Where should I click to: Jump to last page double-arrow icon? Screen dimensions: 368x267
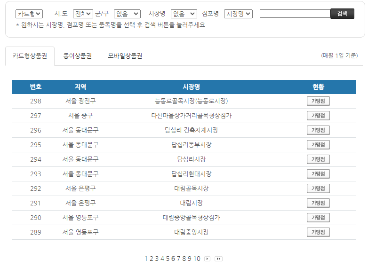(x=218, y=259)
